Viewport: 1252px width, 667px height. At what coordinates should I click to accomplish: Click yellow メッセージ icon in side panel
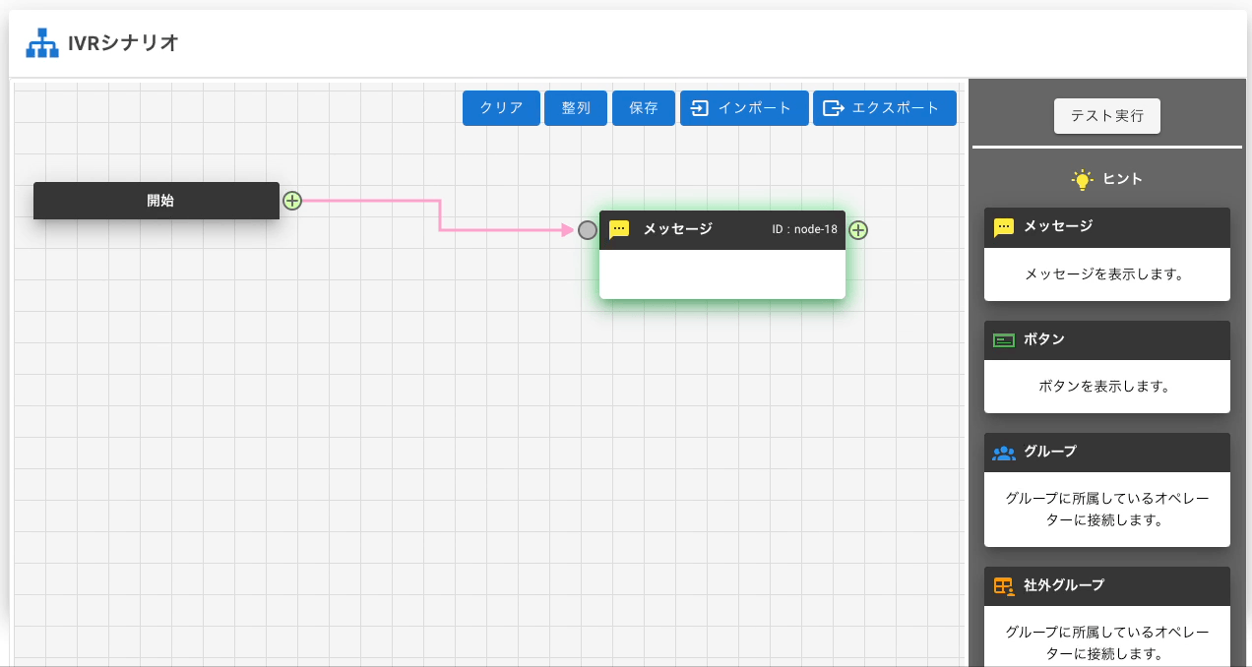click(x=1003, y=227)
